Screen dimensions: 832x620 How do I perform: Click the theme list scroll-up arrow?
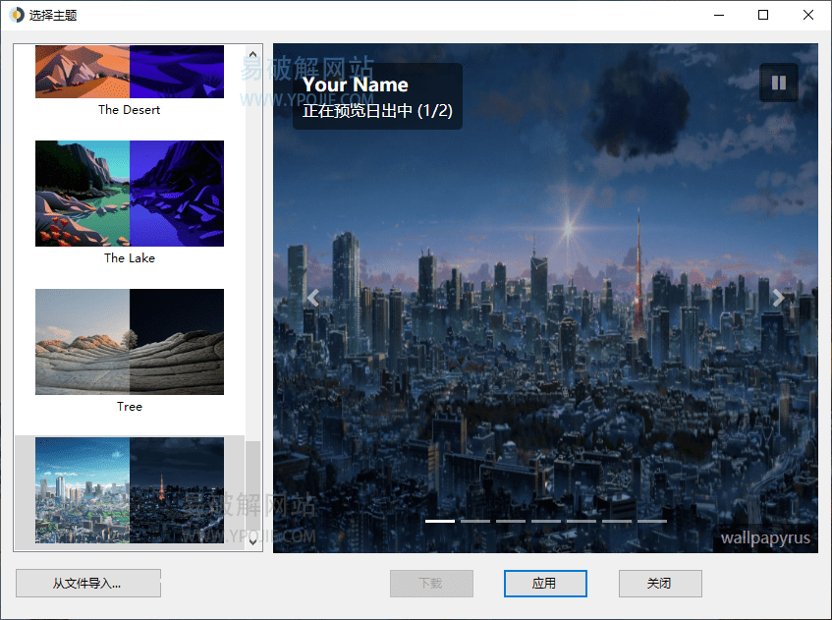point(252,55)
